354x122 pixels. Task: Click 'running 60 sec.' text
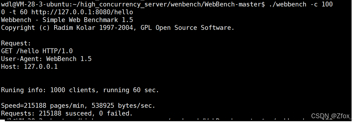coord(131,90)
